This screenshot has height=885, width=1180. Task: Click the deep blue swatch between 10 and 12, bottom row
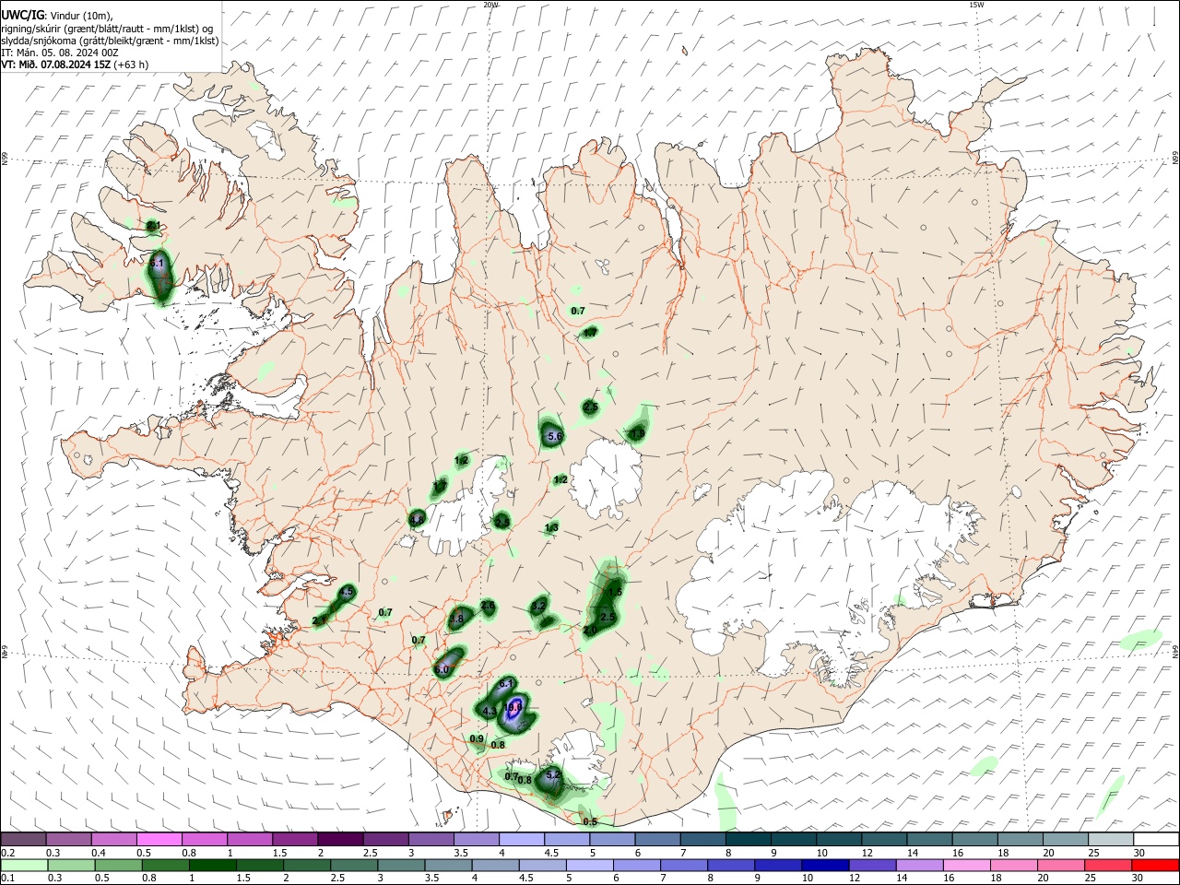tap(825, 865)
